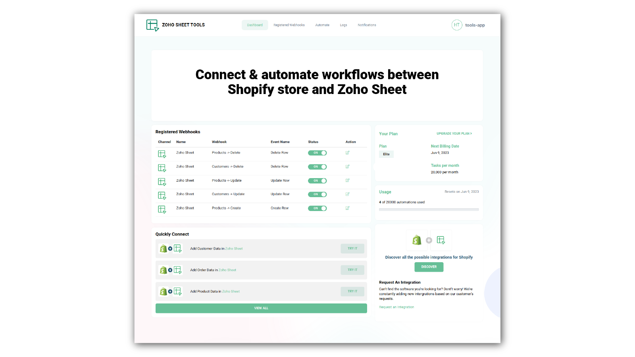
Task: Edit the Products -> Delete webhook
Action: pyautogui.click(x=347, y=153)
